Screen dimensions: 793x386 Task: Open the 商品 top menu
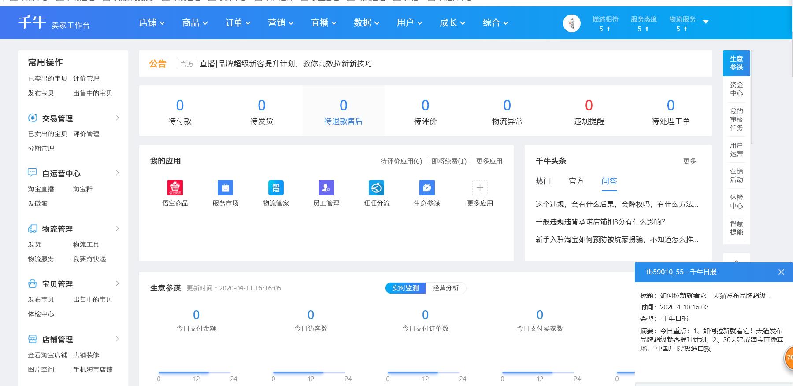(x=195, y=23)
